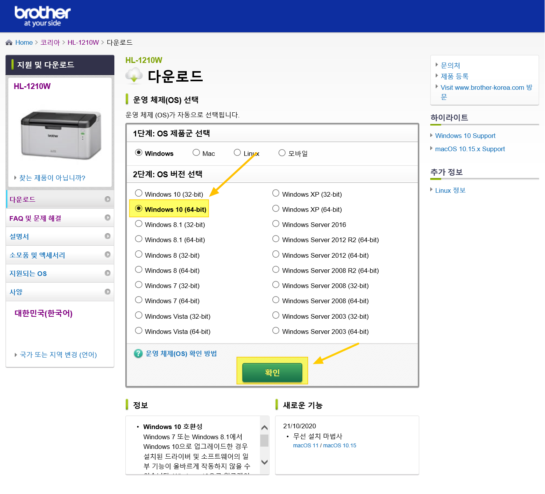
Task: Open 국가 또는 지역 변경 (언어) link
Action: 58,354
